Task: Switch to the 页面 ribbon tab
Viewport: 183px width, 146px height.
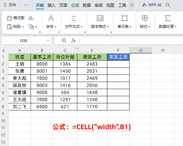Action: click(63, 5)
